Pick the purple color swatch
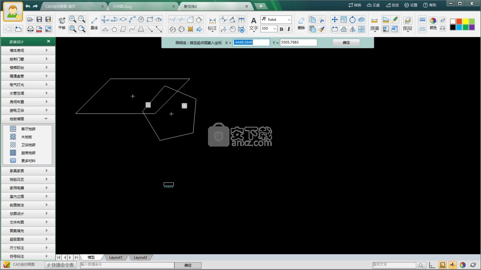The image size is (481, 270). point(472,27)
